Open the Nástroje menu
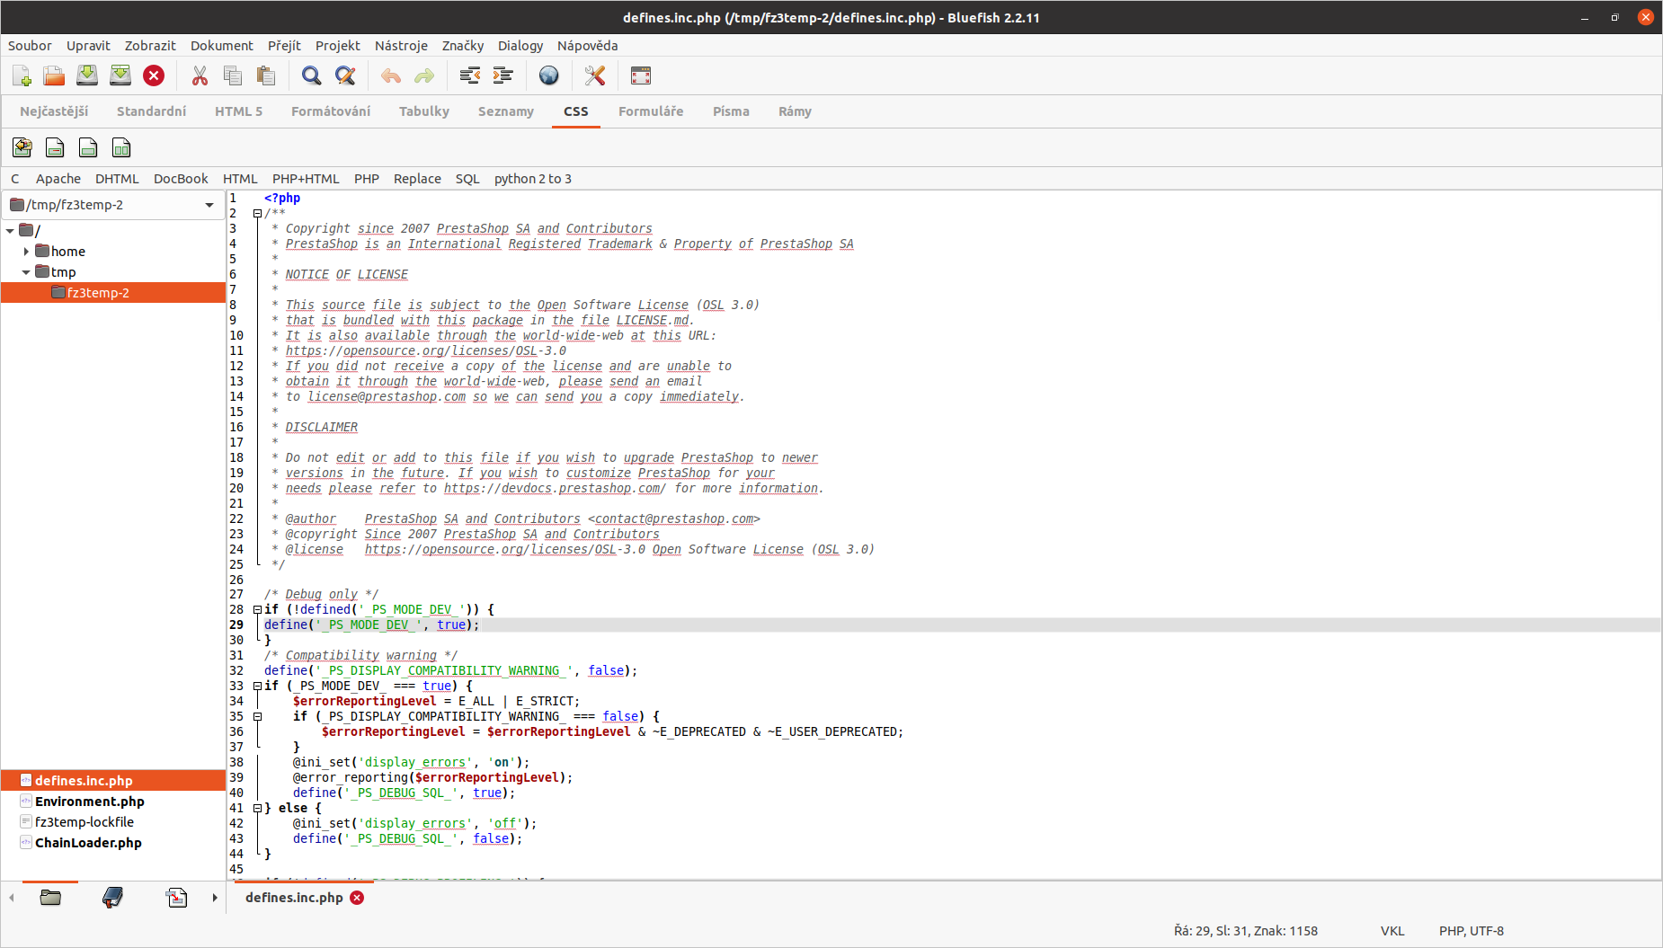The image size is (1663, 948). coord(400,46)
